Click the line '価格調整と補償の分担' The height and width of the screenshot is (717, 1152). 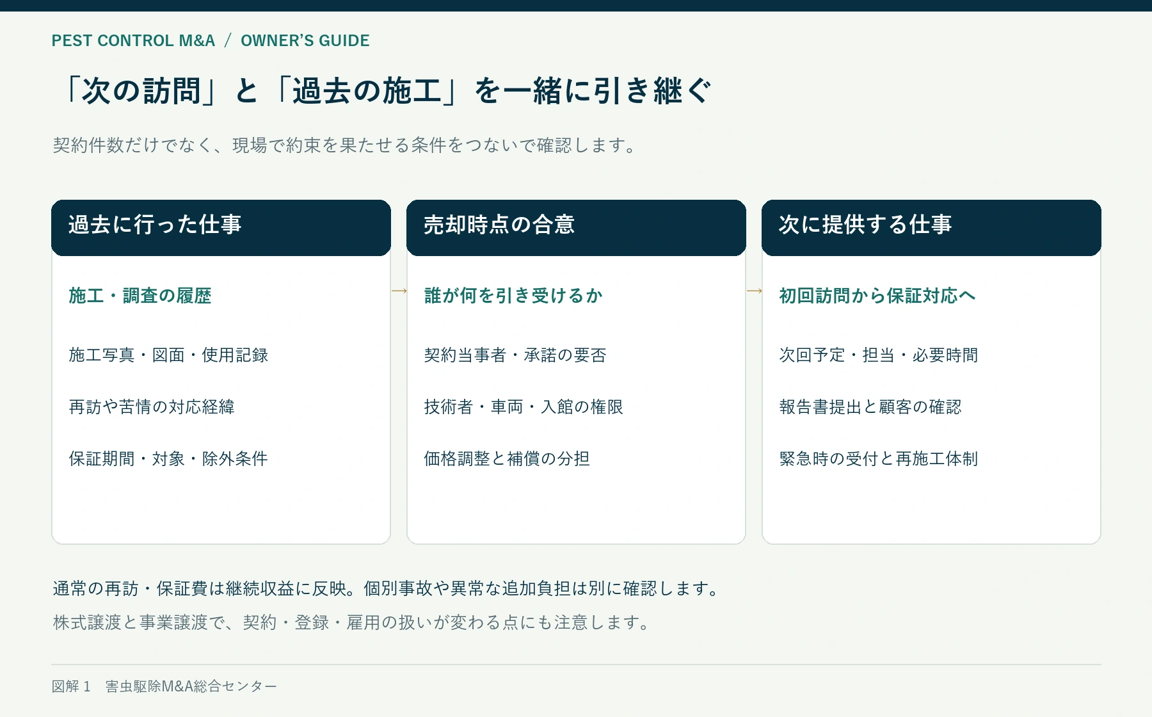pyautogui.click(x=507, y=459)
